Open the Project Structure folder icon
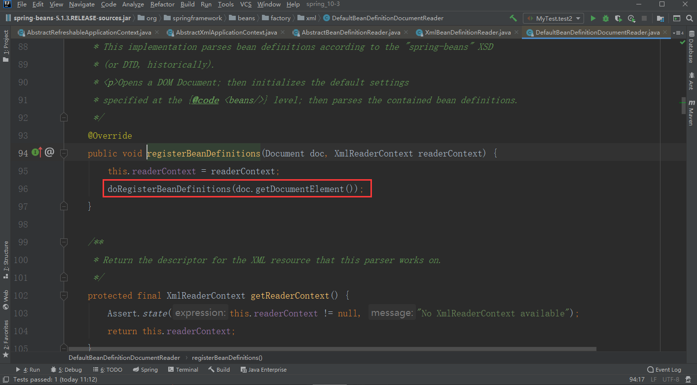 [660, 18]
